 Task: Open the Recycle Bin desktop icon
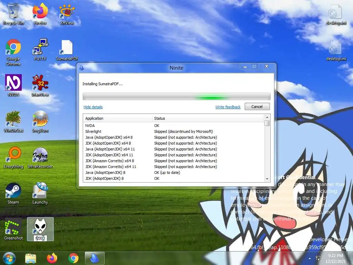coord(13,14)
